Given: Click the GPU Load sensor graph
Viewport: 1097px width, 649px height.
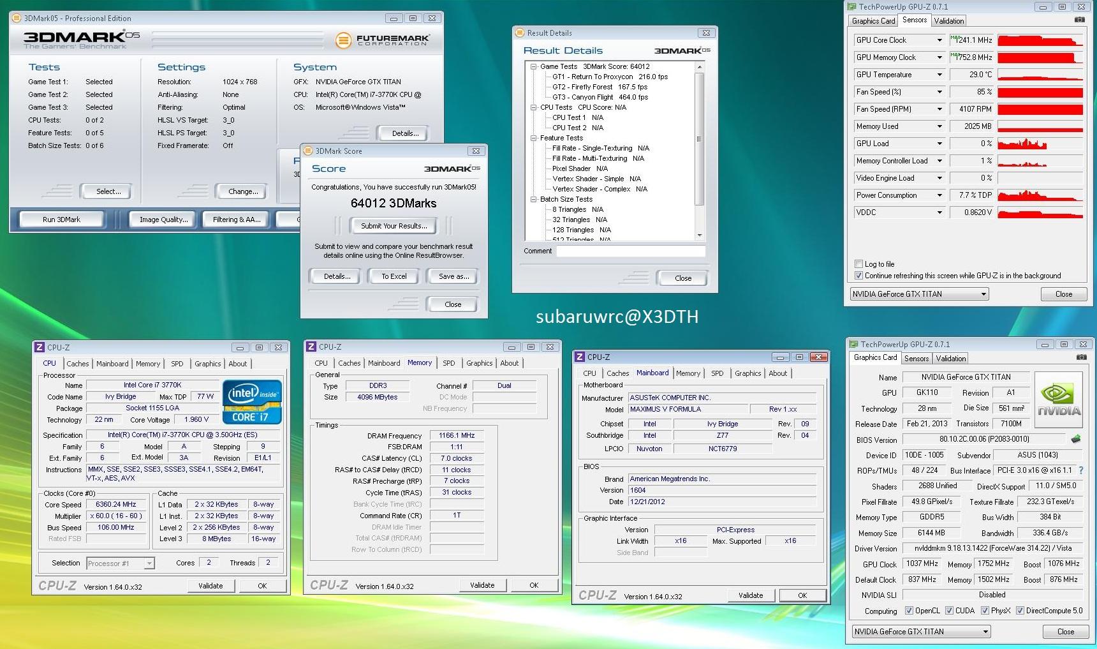Looking at the screenshot, I should 1040,144.
